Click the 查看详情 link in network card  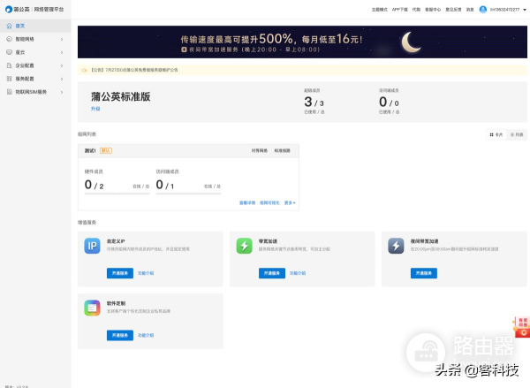246,202
